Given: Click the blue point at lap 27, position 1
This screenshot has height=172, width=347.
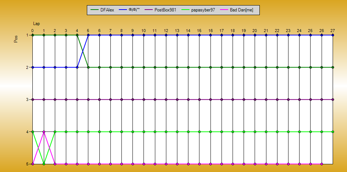Looking at the screenshot, I should point(333,35).
